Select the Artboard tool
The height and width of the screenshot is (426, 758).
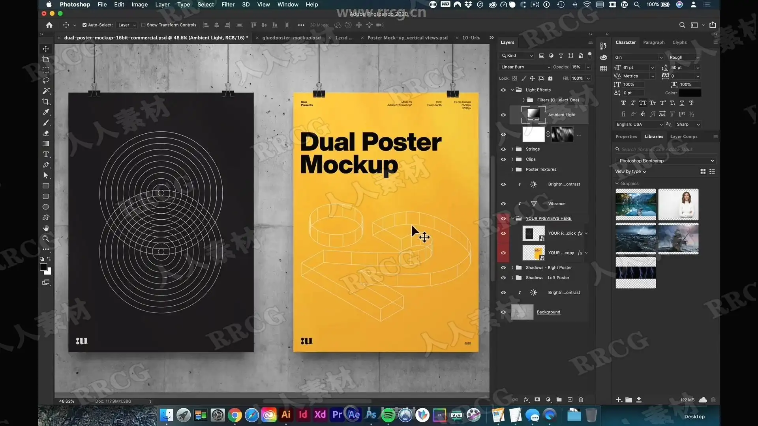pyautogui.click(x=46, y=60)
